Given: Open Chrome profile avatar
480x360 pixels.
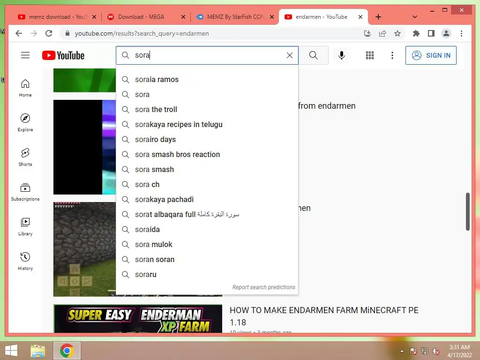Looking at the screenshot, I should point(446,33).
